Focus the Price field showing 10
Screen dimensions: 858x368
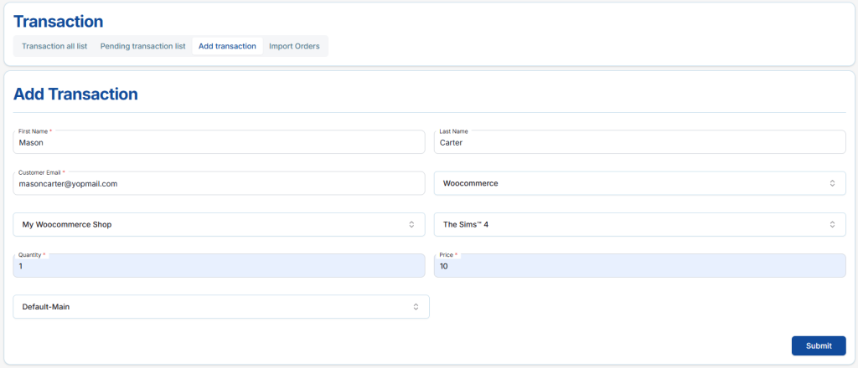point(639,266)
